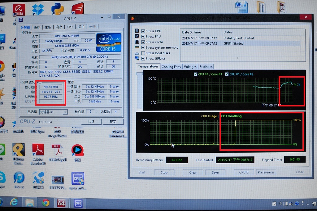The width and height of the screenshot is (317, 211).
Task: Open the HTC Sync desktop shortcut
Action: click(37, 131)
